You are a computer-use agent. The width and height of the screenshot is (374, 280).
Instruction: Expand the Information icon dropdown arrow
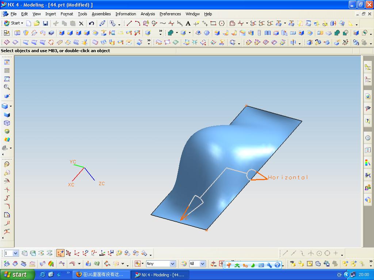[119, 24]
